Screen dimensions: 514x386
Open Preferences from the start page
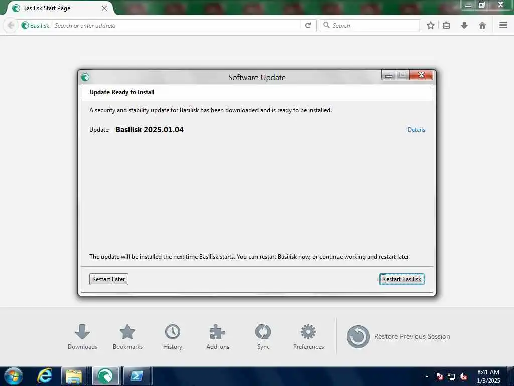click(x=308, y=337)
